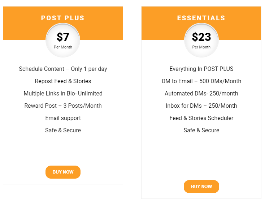Select the POST PLUS plan heading
The image size is (269, 222).
pos(63,18)
